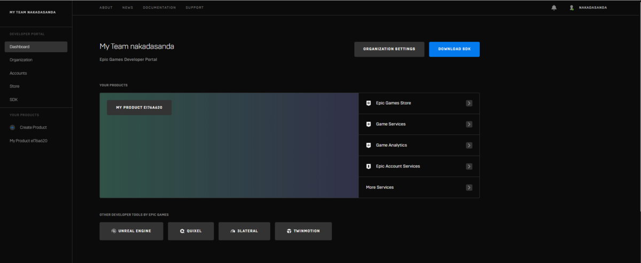The image size is (641, 263).
Task: Click the Twinmotion logo icon
Action: point(289,231)
